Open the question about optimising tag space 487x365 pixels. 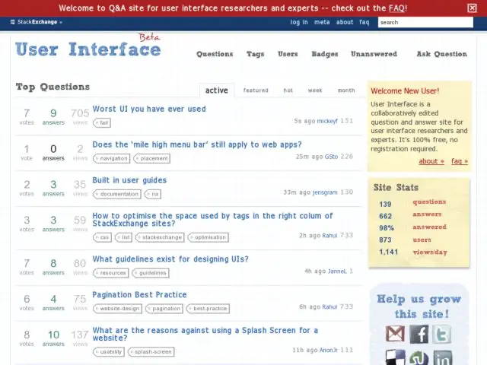[212, 220]
